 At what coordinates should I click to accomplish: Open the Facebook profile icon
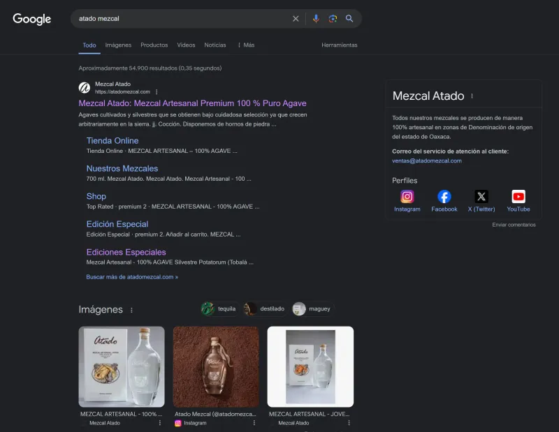pos(444,197)
